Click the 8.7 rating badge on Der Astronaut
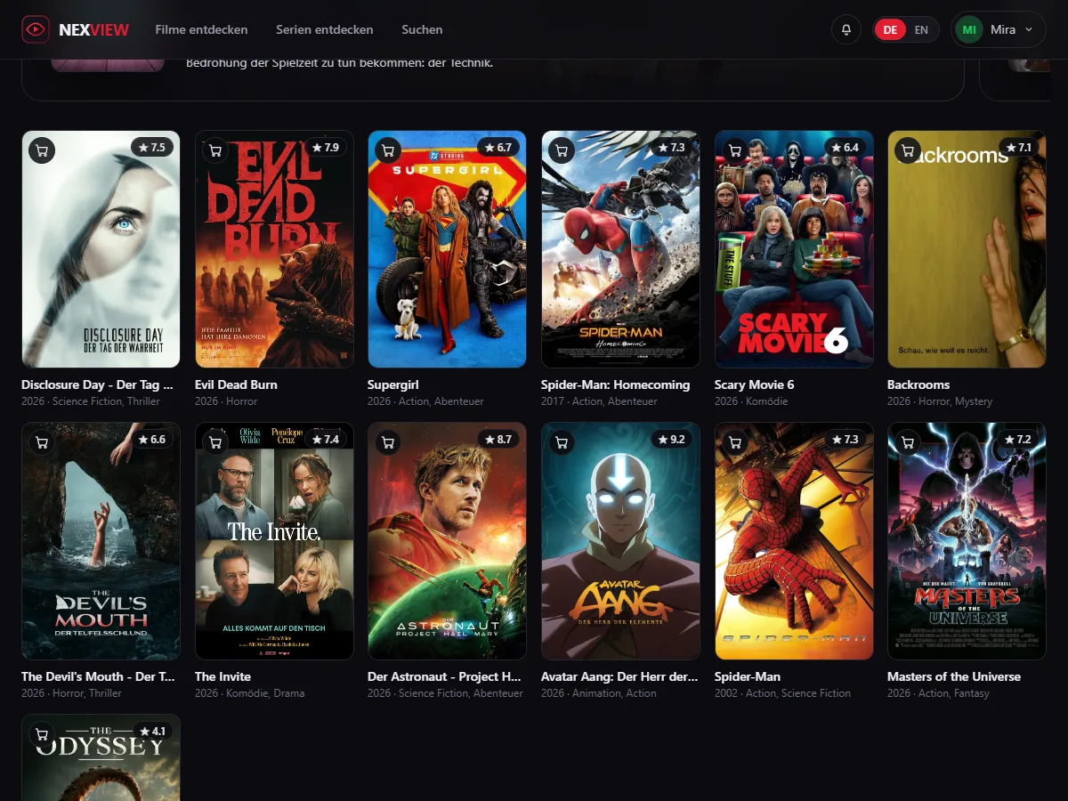 pyautogui.click(x=499, y=440)
